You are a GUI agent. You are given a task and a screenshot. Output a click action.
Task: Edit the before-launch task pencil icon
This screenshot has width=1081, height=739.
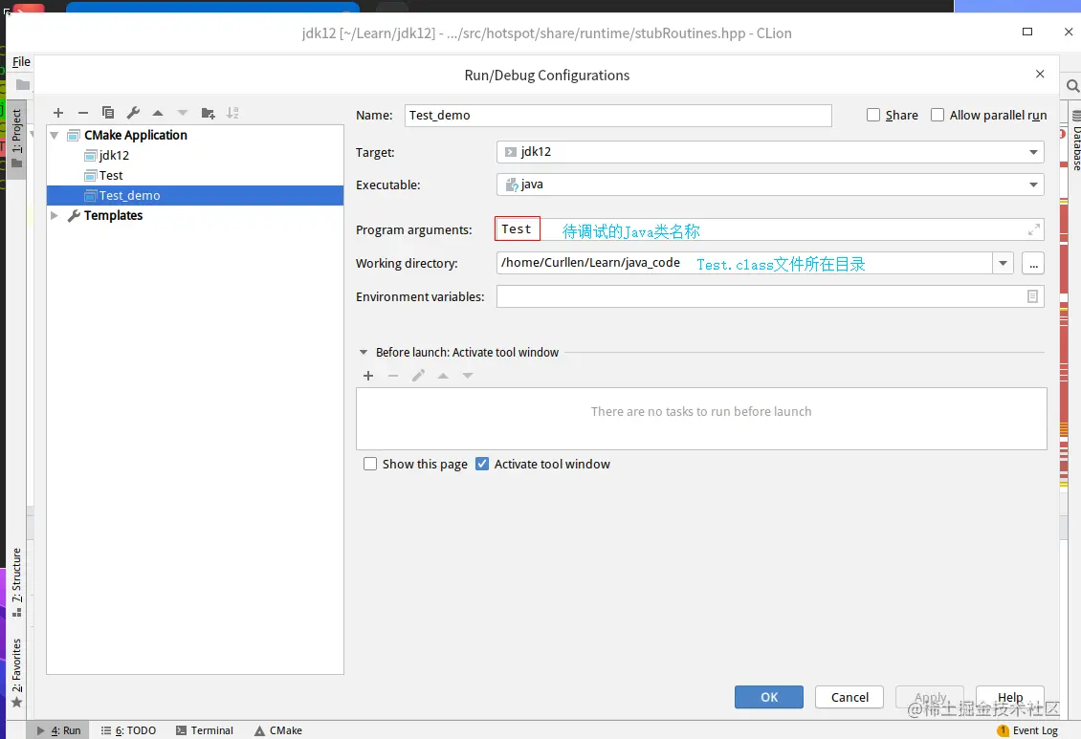click(418, 376)
